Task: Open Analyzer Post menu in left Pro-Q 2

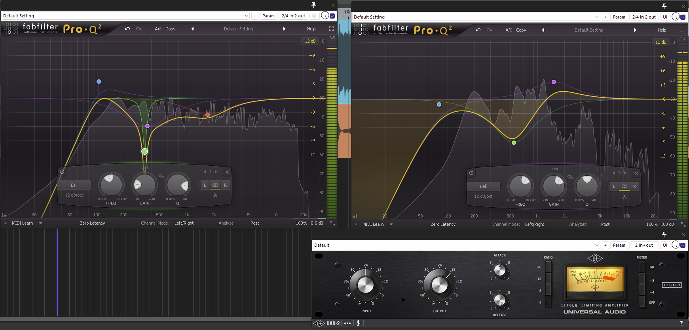Action: tap(254, 223)
